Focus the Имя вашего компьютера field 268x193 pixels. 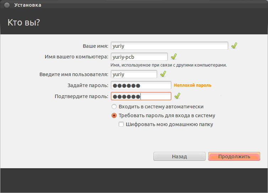tap(139, 57)
